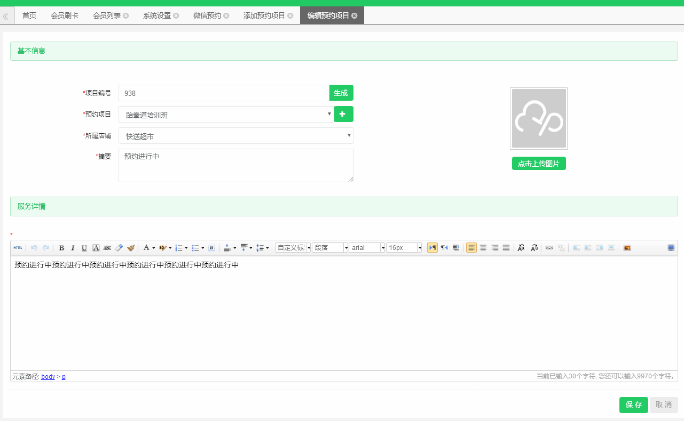The height and width of the screenshot is (421, 684).
Task: Click the paragraph spacing before icon
Action: (227, 248)
